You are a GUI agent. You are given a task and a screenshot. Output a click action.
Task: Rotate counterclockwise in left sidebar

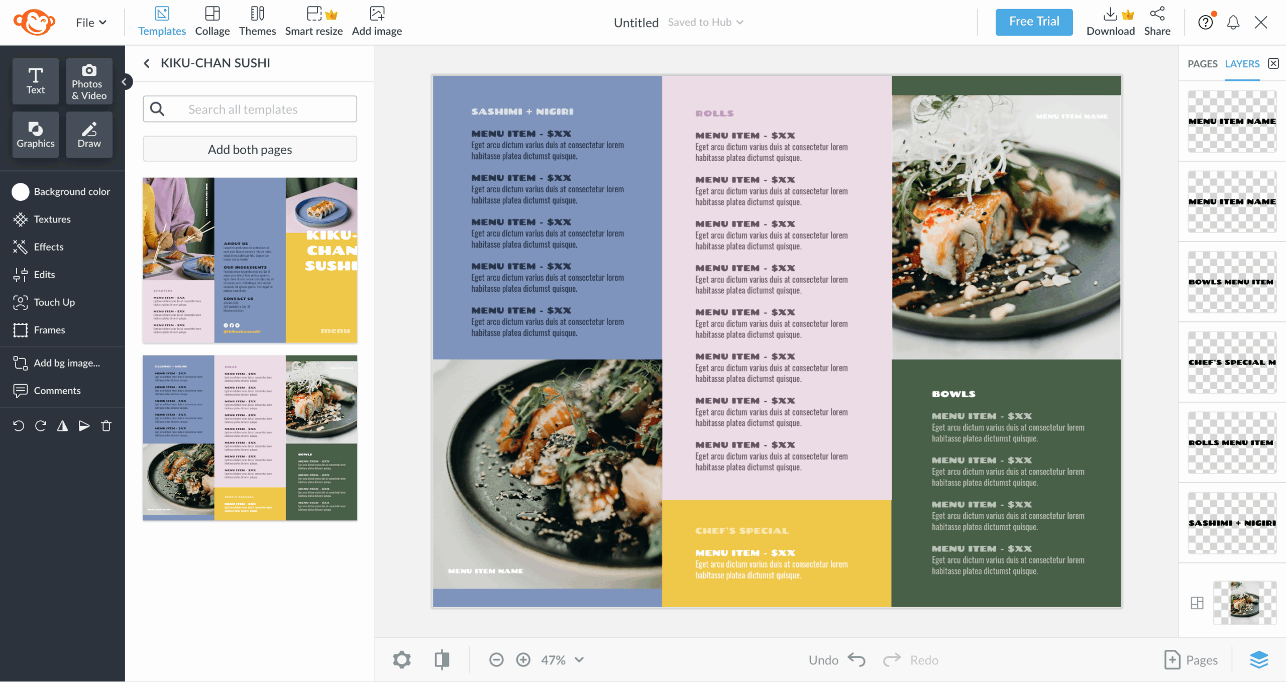coord(19,426)
